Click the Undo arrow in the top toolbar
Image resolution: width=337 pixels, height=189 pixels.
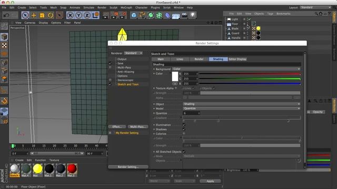pos(6,15)
